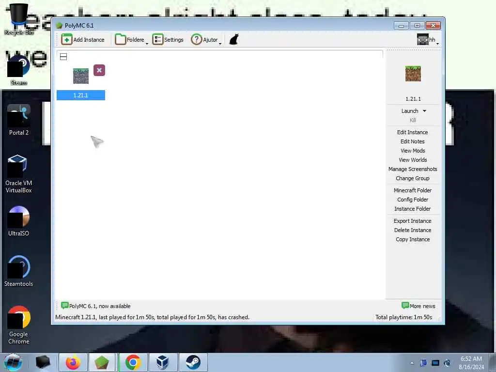Open Manage Screenshots
496x372 pixels.
tap(413, 169)
